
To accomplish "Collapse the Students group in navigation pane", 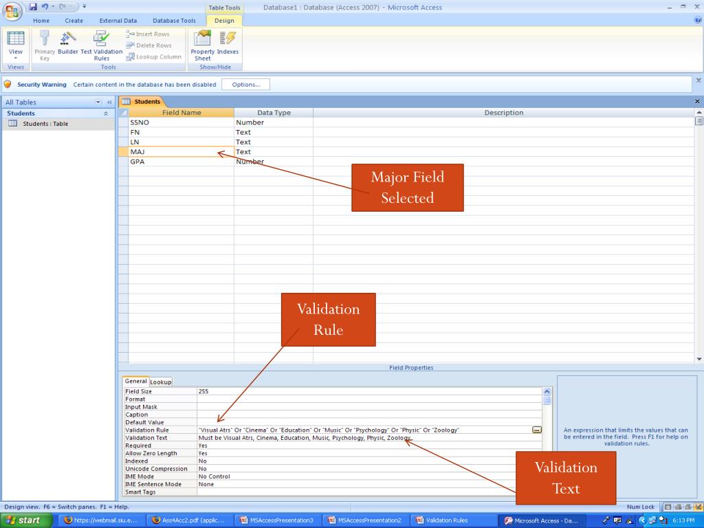I will (x=106, y=113).
